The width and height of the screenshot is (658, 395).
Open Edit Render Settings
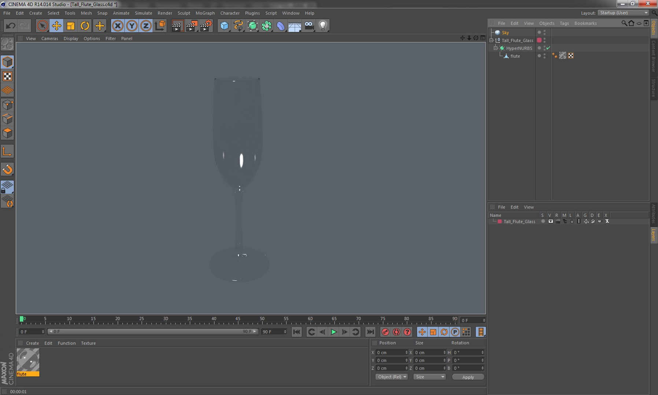(206, 26)
